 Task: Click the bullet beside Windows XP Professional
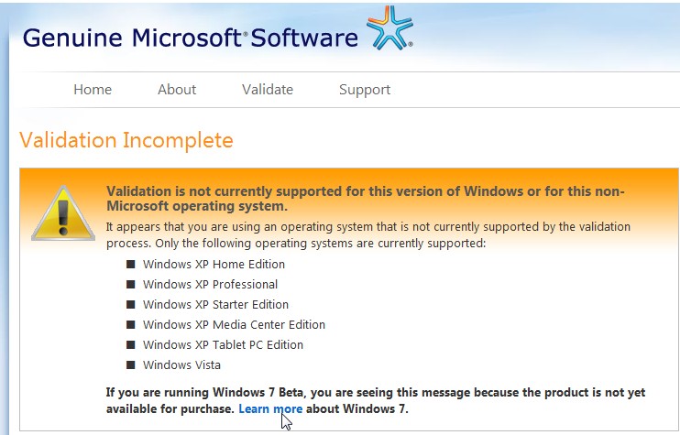(130, 284)
